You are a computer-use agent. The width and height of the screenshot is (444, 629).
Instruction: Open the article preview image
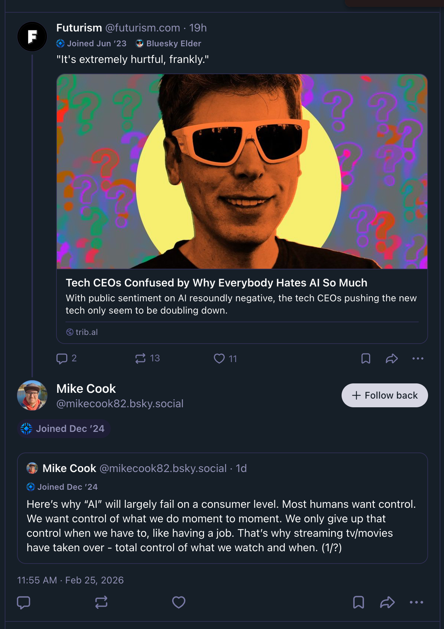[x=242, y=171]
